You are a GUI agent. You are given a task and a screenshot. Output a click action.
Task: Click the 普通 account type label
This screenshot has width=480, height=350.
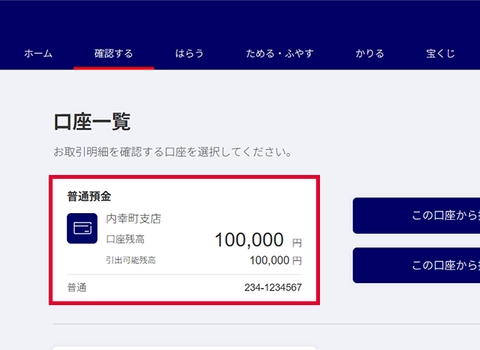tap(77, 288)
